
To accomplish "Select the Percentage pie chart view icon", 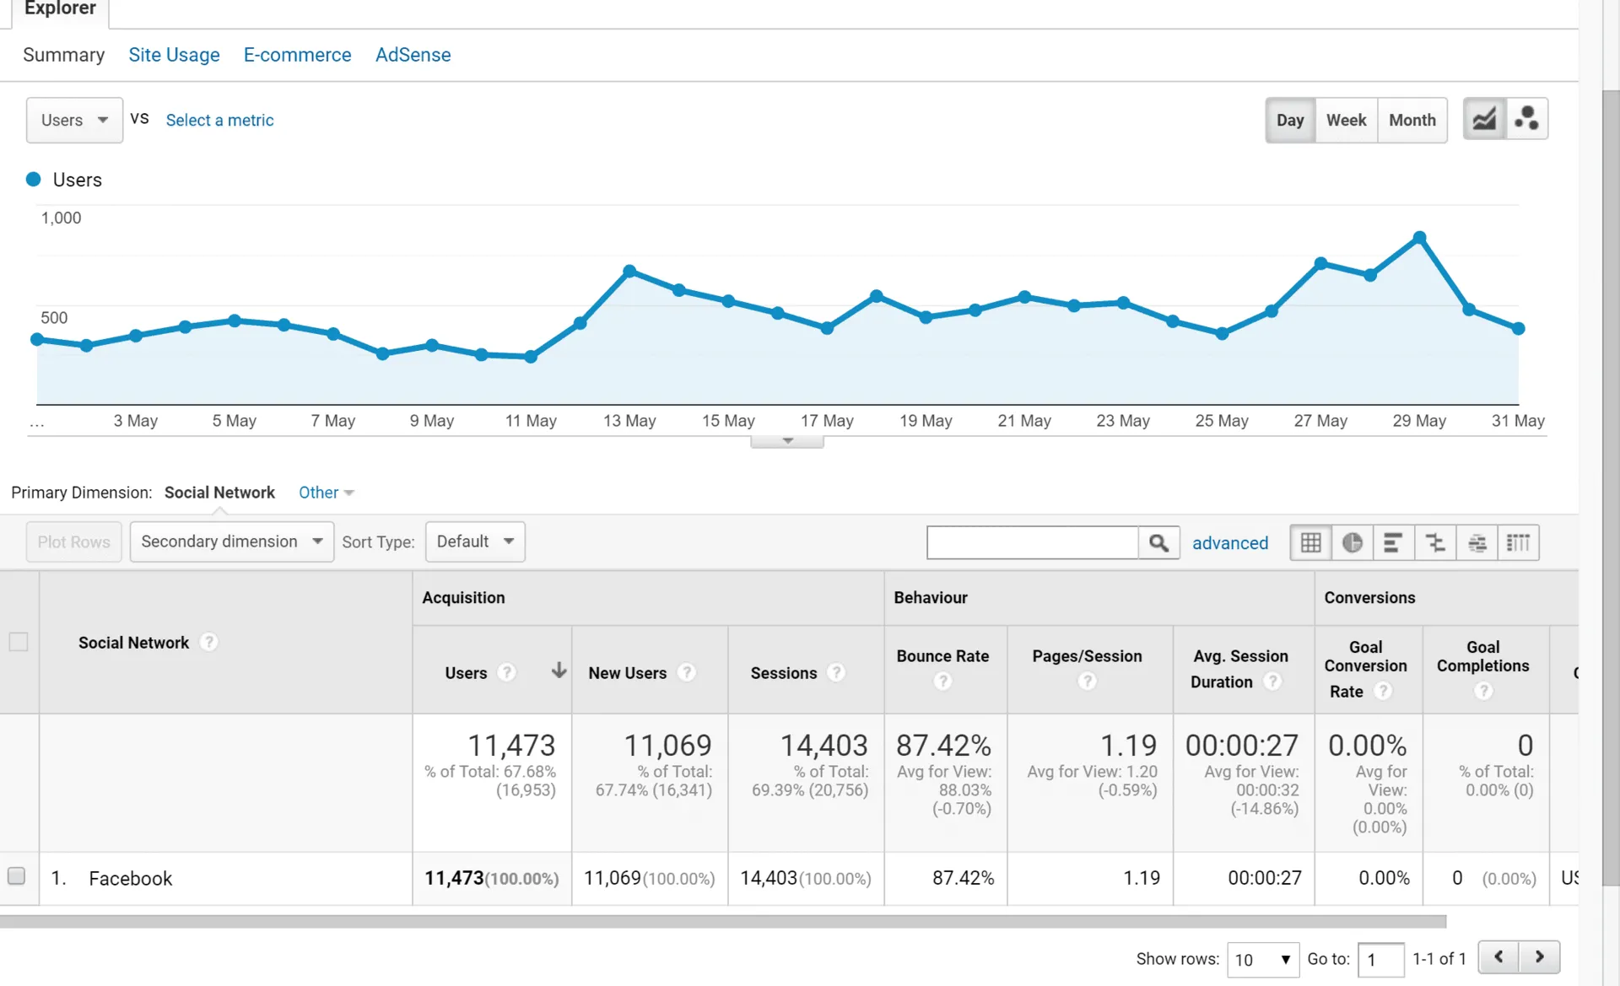I will (x=1352, y=542).
